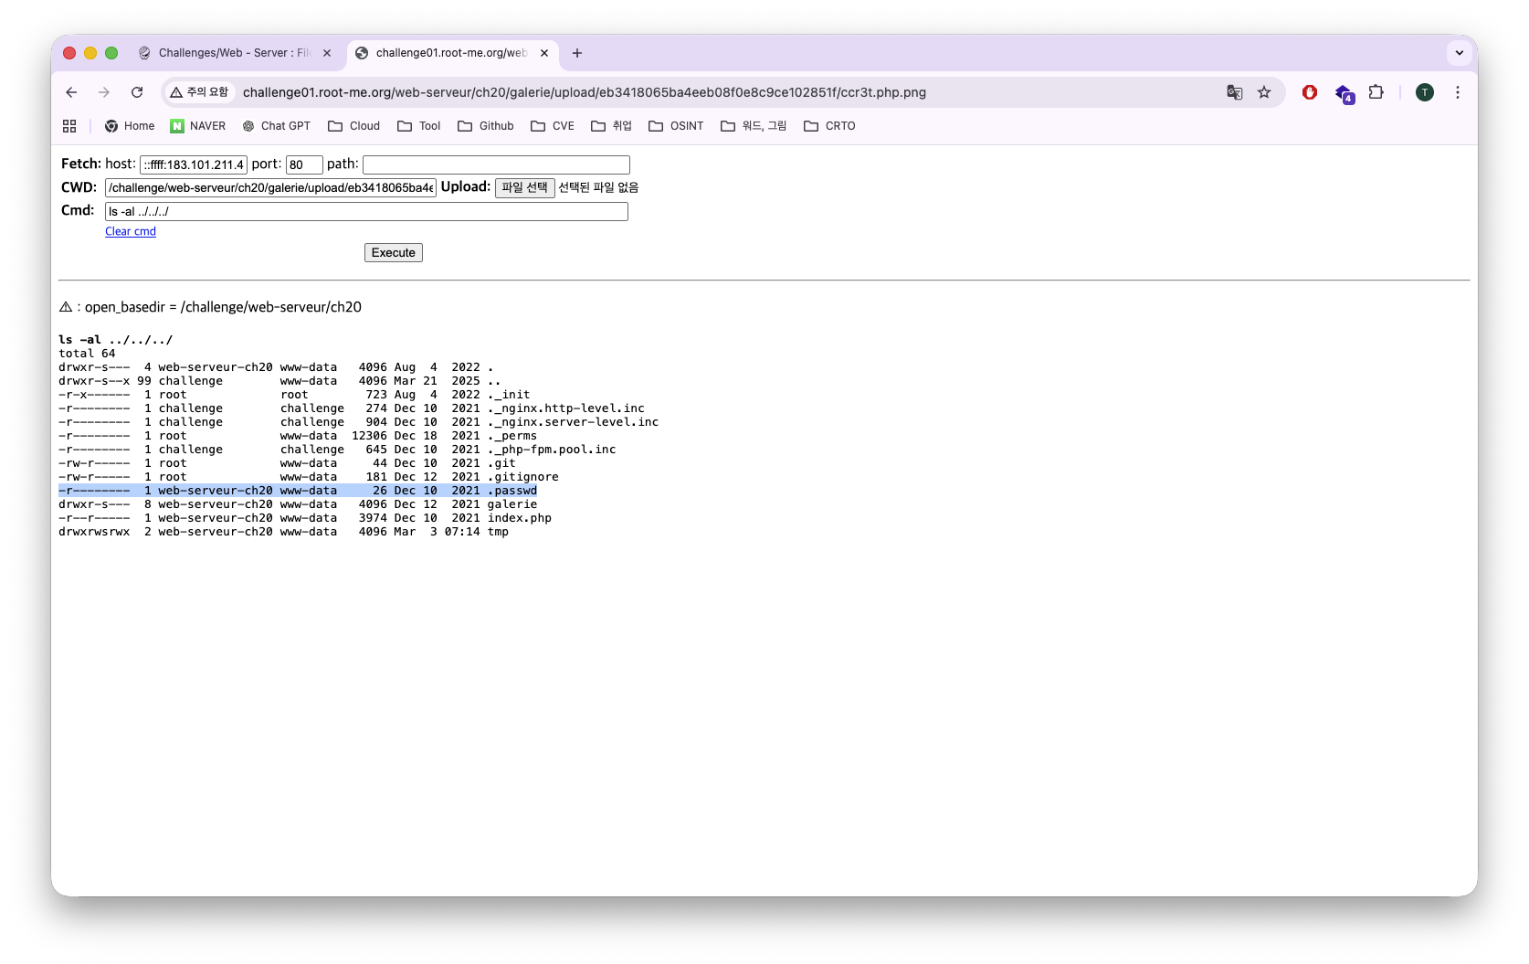Open the profile avatar T

[1424, 92]
